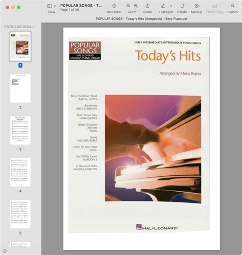Select page 3 thumbnail in sidebar

(20, 130)
